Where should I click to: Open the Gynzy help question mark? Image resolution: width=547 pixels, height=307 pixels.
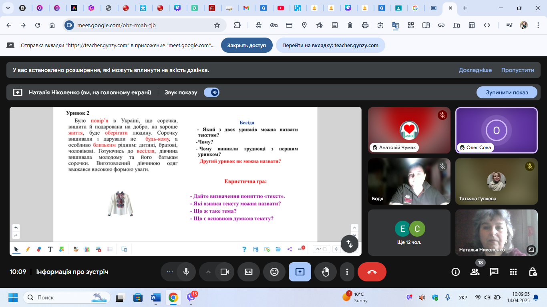[244, 249]
